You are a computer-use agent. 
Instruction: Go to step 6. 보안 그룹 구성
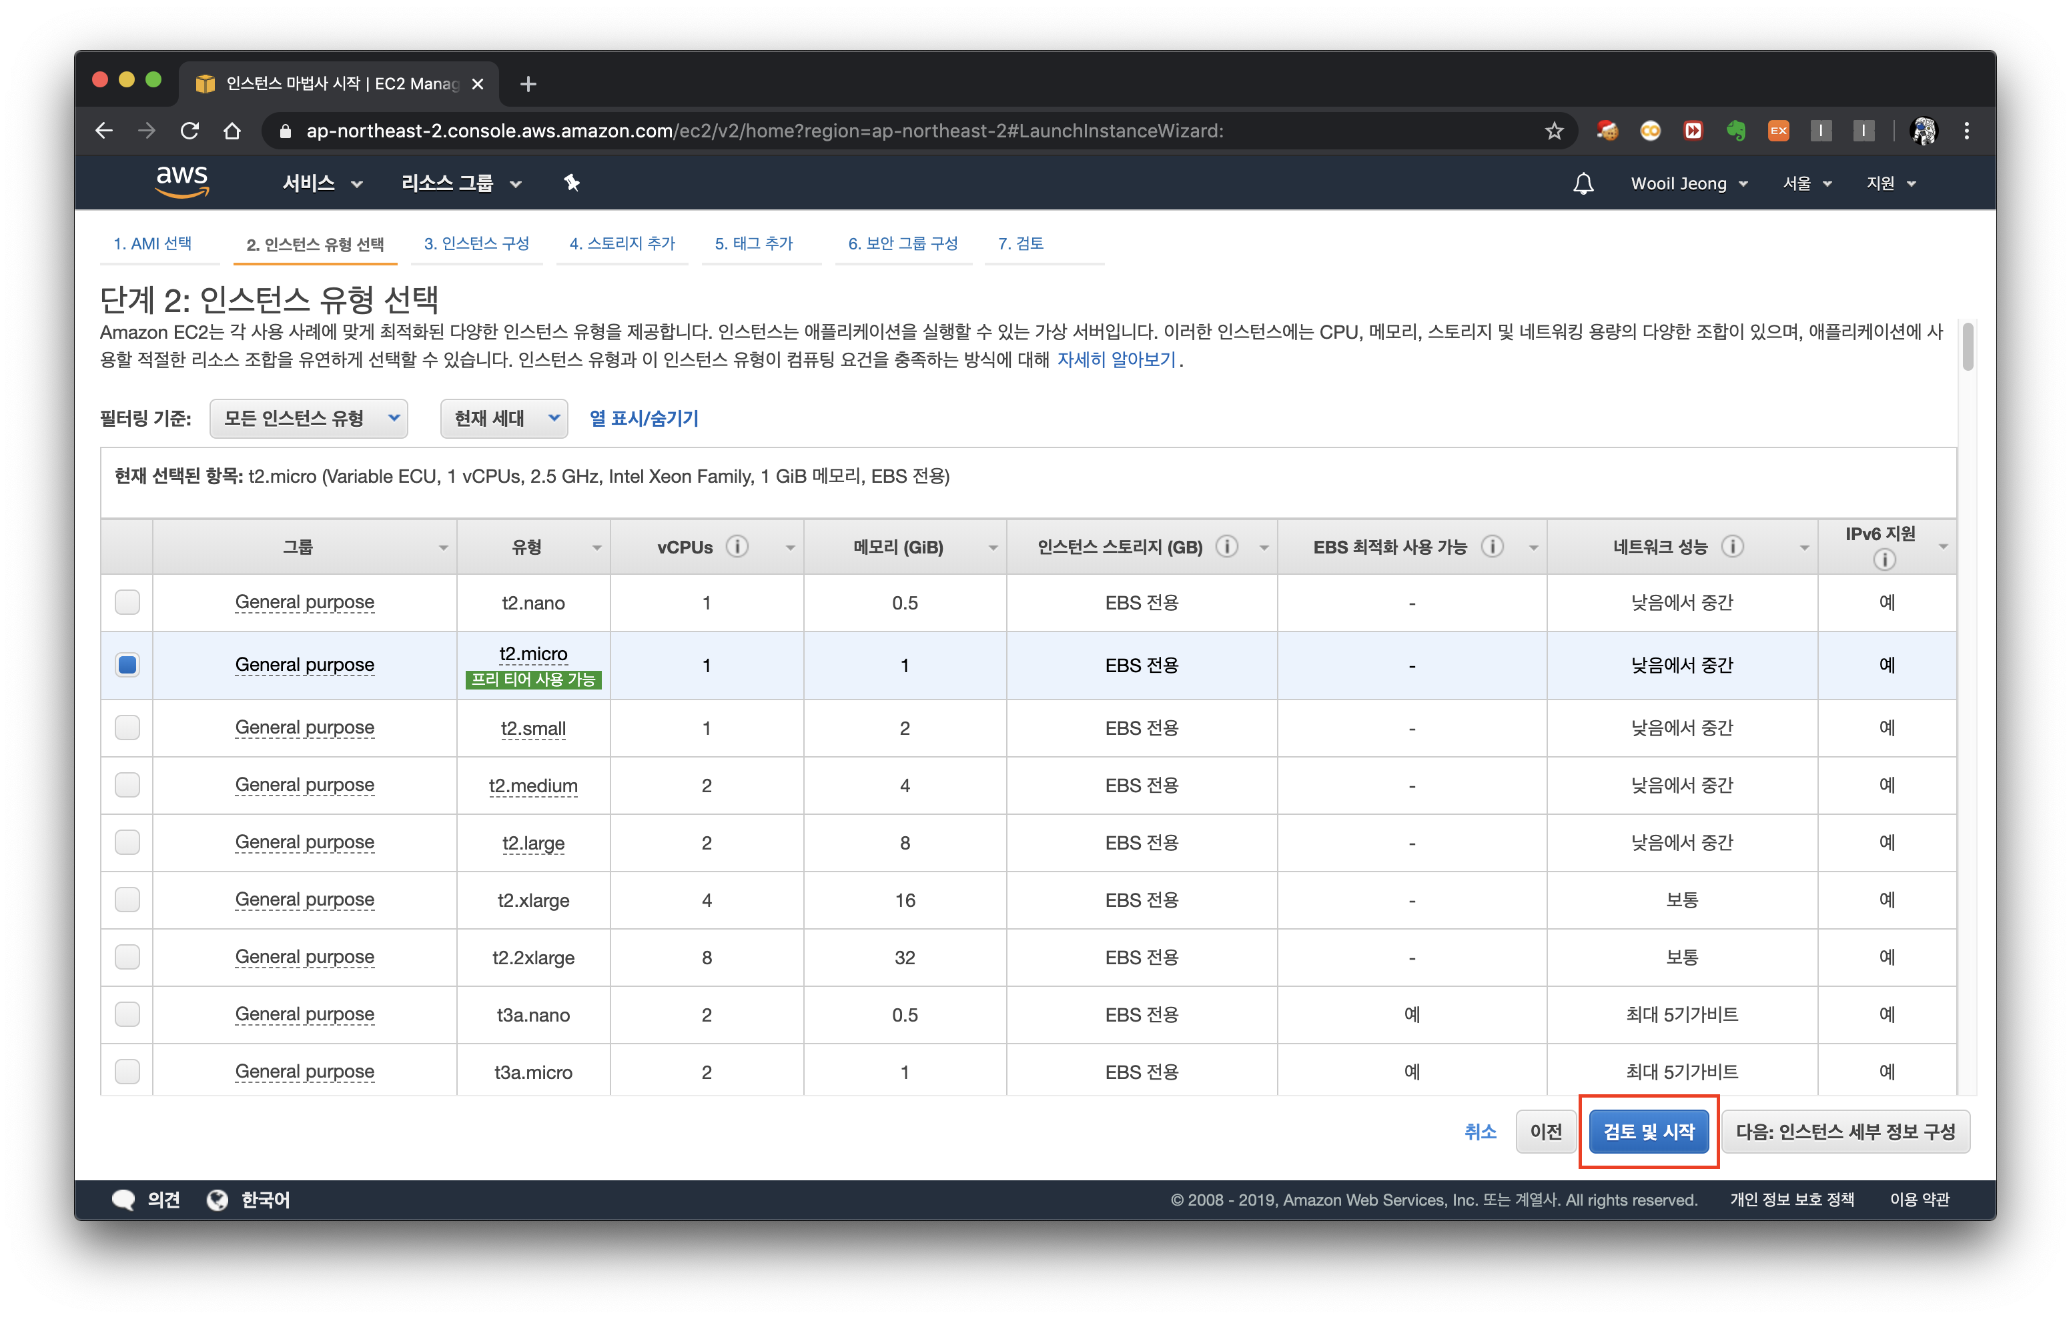point(902,243)
